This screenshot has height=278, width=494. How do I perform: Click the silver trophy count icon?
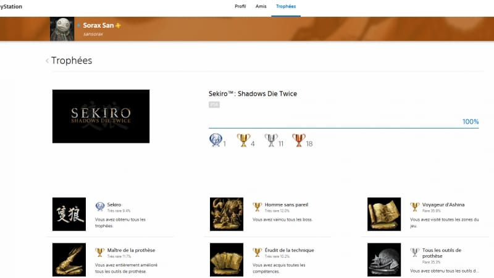[x=271, y=140]
